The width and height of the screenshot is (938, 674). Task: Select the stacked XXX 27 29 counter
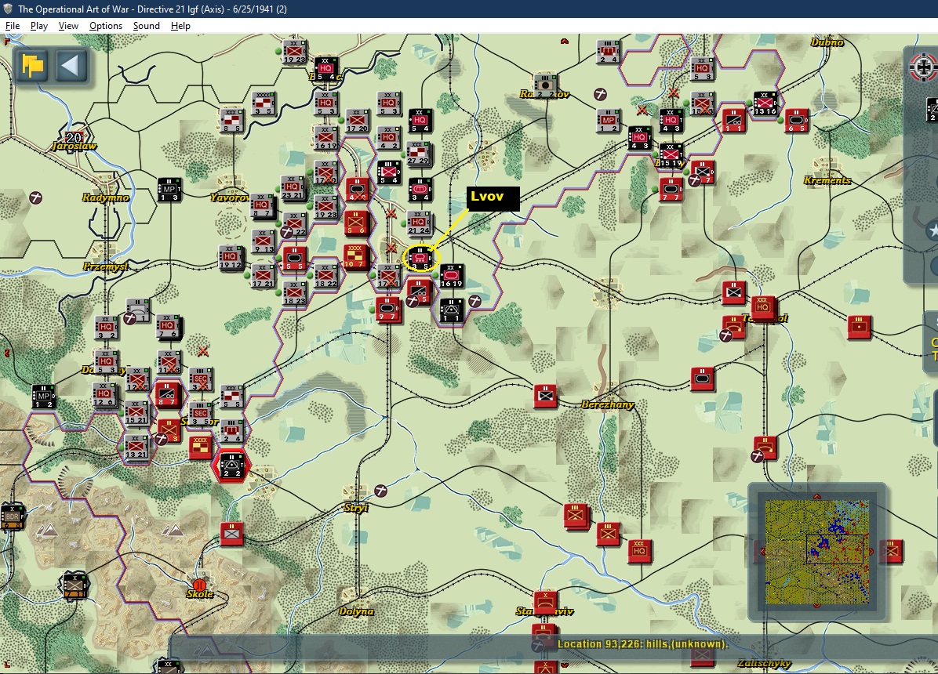pos(419,153)
